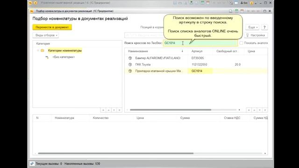Viewport: 299px width, 168px height.
Task: Click 'Текущие вызовы: 0' status text
Action: 49,164
